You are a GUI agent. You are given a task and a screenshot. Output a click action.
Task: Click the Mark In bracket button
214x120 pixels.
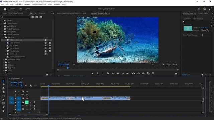coord(97,73)
